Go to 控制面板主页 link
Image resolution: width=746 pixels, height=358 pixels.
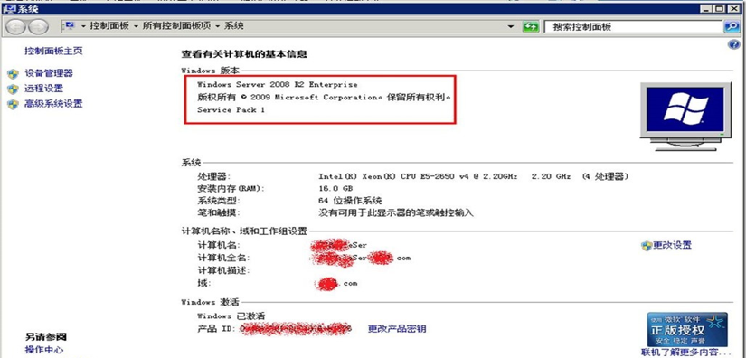pos(53,51)
